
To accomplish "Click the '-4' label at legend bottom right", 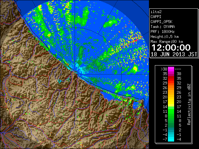I will (179, 139).
